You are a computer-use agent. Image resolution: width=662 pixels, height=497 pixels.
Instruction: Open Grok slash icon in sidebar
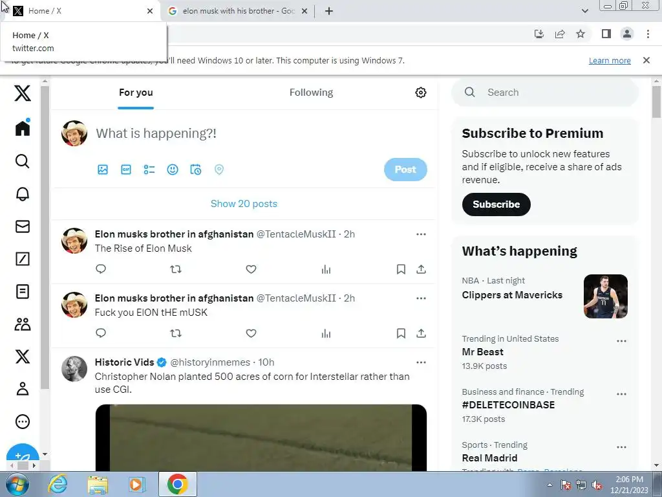23,259
